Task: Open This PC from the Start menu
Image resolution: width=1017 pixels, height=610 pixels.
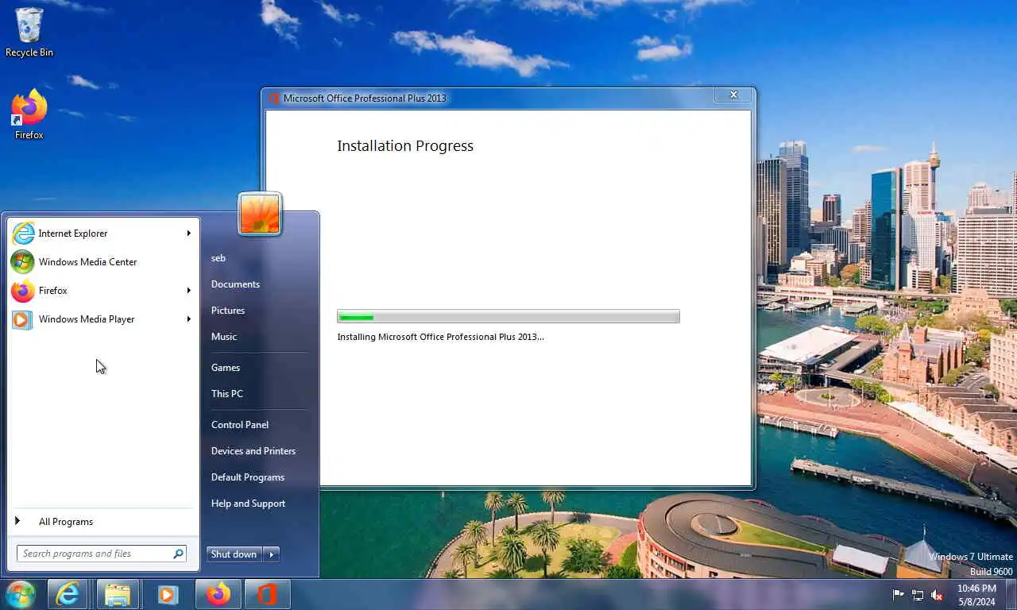Action: pos(227,394)
